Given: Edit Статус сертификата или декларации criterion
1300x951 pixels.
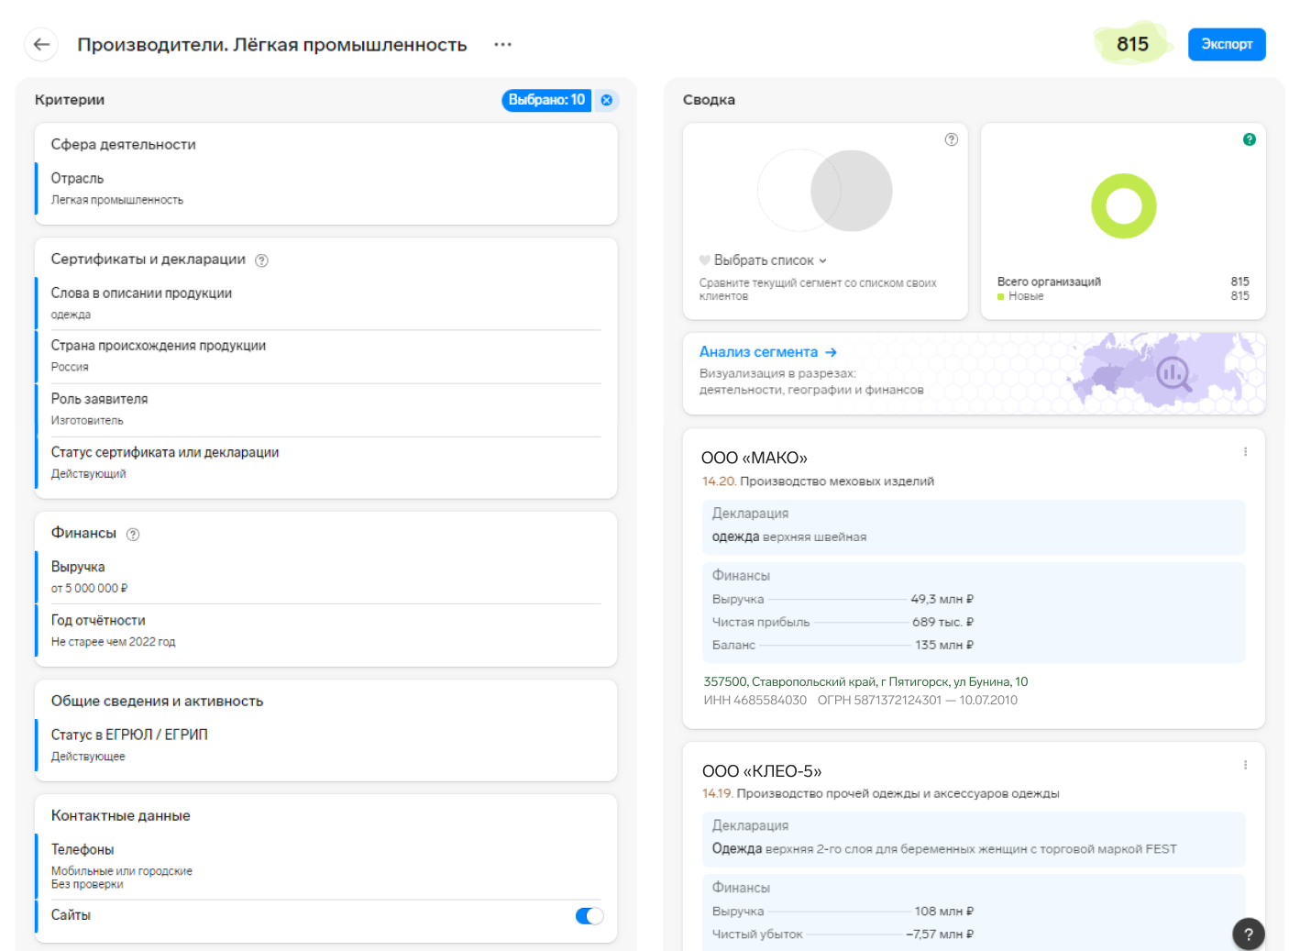Looking at the screenshot, I should point(326,462).
